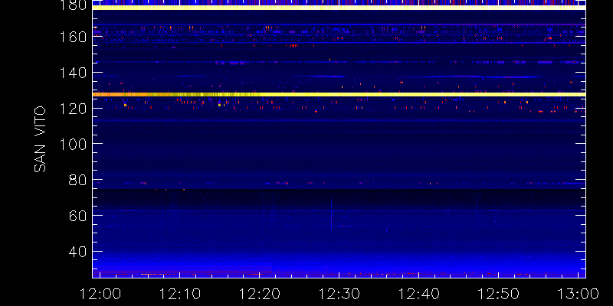This screenshot has width=613, height=306.
Task: Click the bright yellow band near 128 MHz
Action: click(x=339, y=94)
